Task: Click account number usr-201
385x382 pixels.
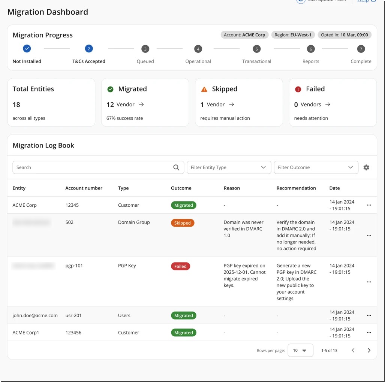Action: coord(73,315)
